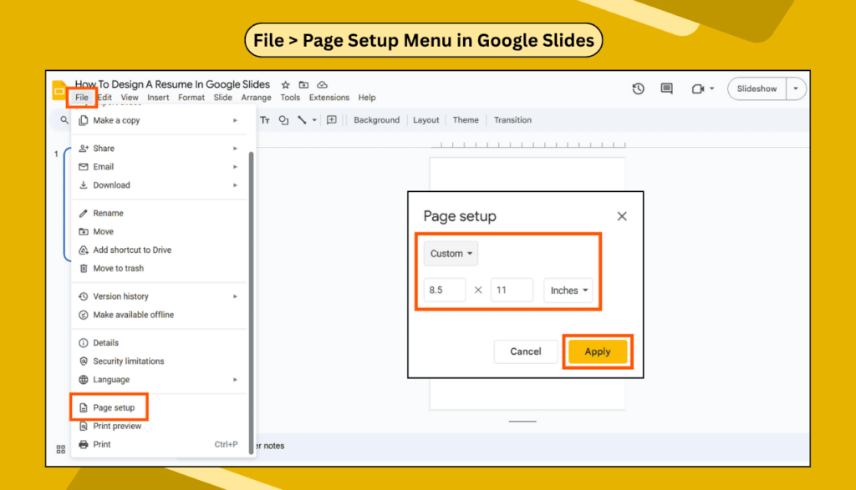The width and height of the screenshot is (856, 490).
Task: Open the Extensions menu
Action: click(329, 97)
